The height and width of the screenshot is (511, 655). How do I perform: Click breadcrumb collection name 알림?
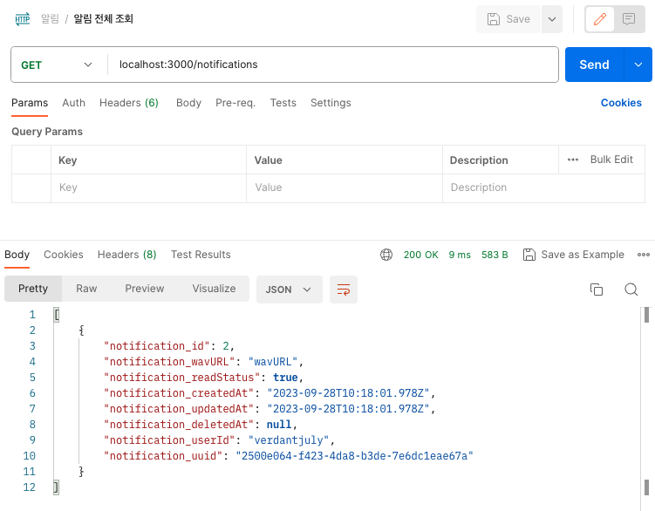[x=50, y=19]
